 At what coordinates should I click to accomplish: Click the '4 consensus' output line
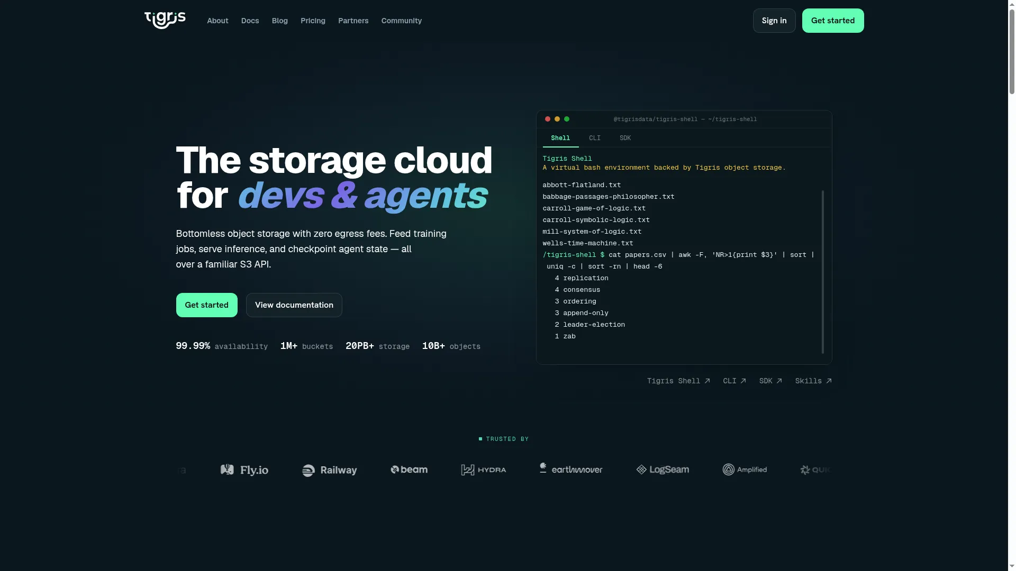tap(577, 290)
